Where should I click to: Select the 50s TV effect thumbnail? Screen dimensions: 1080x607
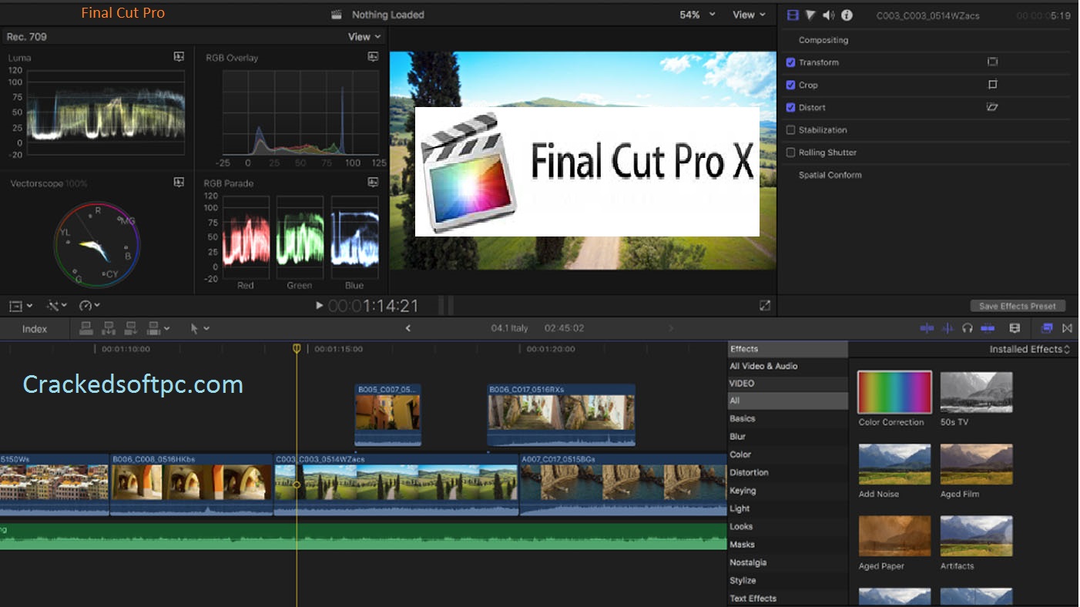[x=976, y=393]
